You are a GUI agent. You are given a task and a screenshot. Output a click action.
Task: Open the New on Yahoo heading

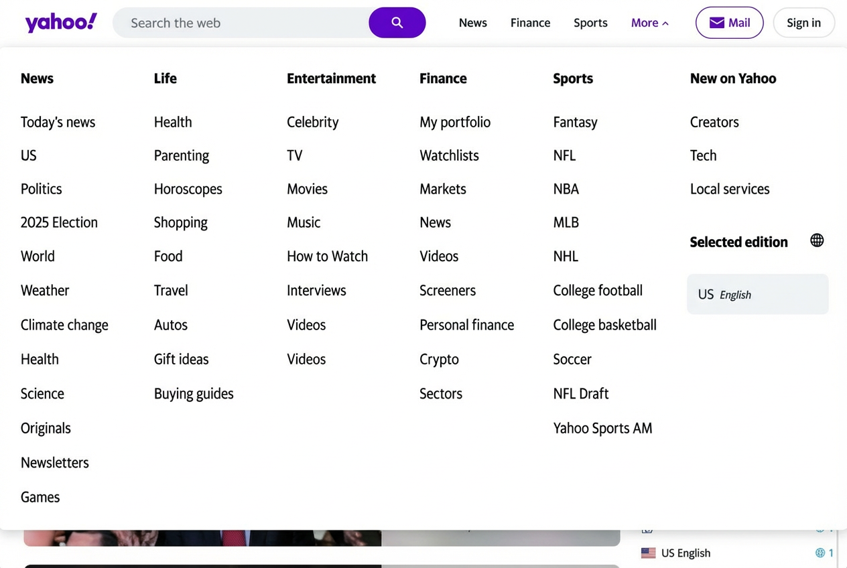point(733,78)
